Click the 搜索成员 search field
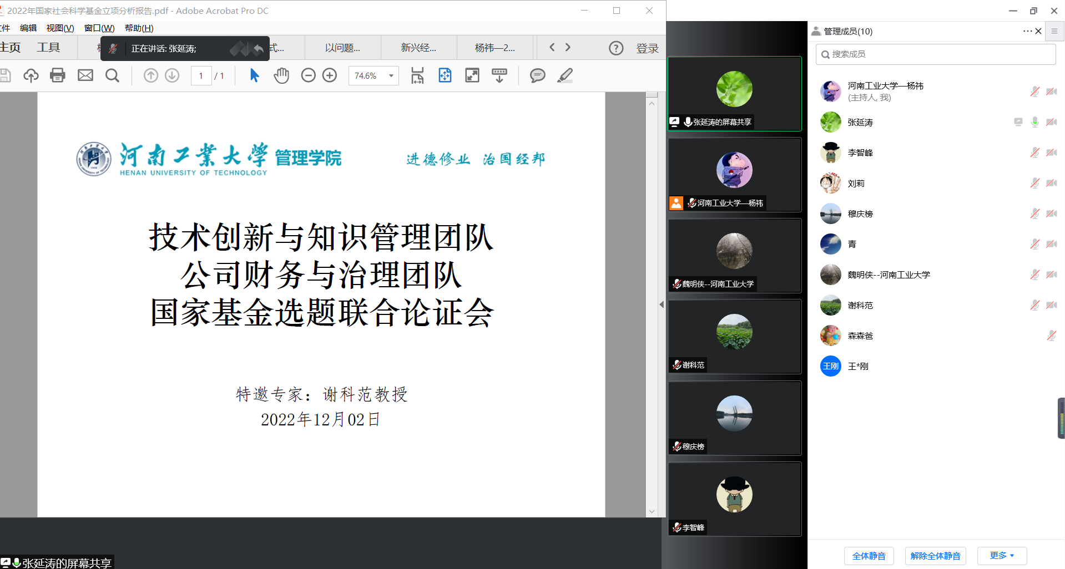Viewport: 1065px width, 569px height. tap(936, 54)
